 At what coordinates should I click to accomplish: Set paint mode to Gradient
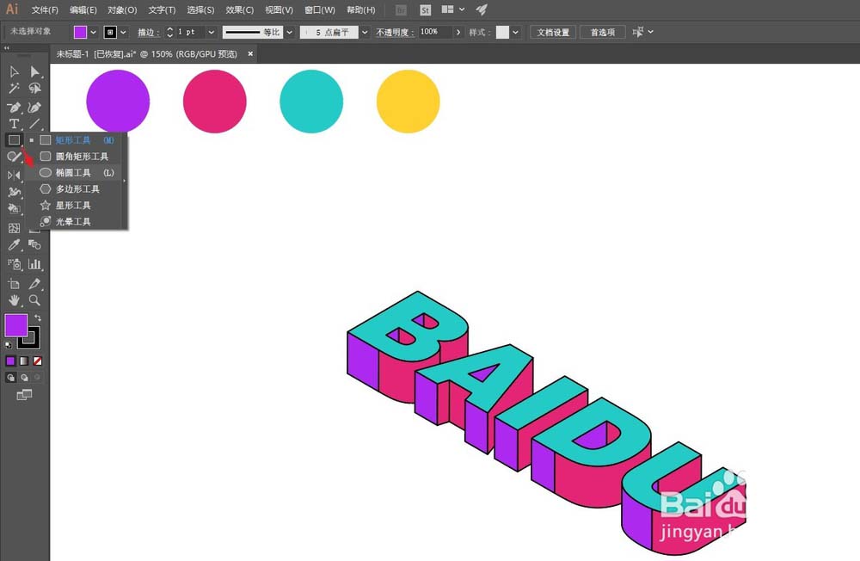tap(24, 361)
